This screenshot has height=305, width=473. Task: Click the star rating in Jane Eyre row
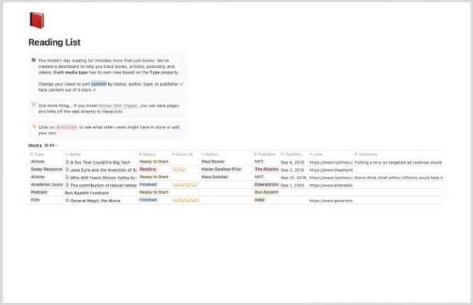pyautogui.click(x=179, y=169)
